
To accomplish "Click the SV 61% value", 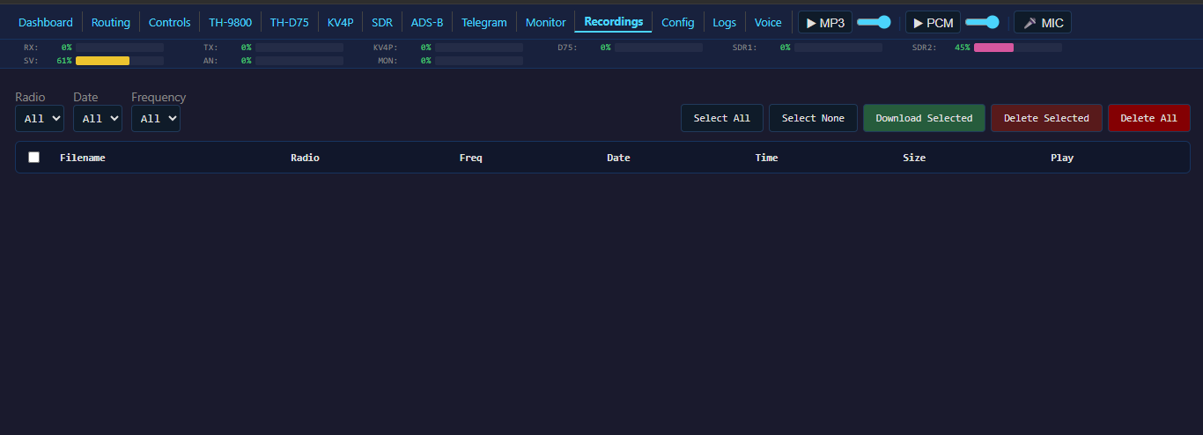I will (x=63, y=61).
